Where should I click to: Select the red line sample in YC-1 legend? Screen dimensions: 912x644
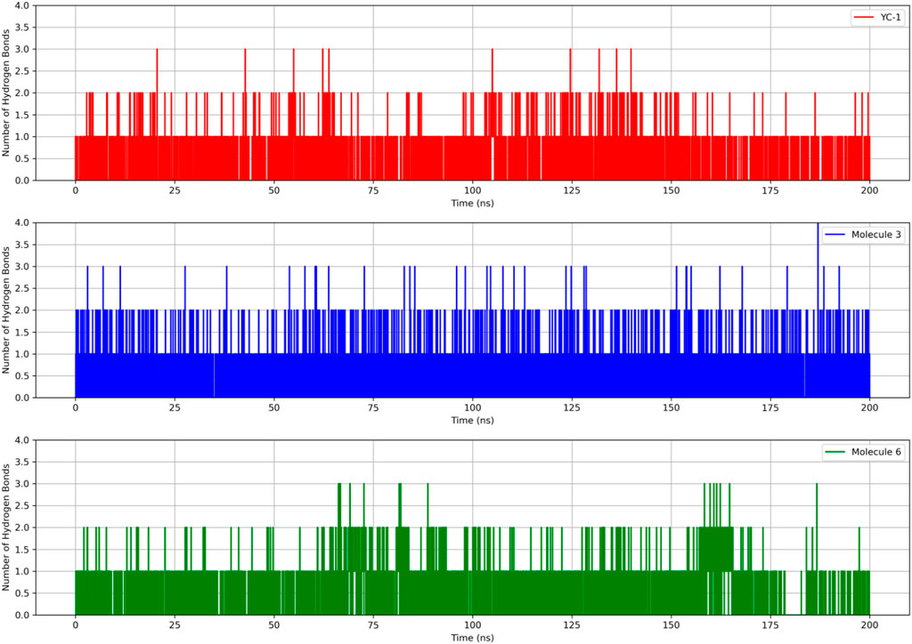863,18
